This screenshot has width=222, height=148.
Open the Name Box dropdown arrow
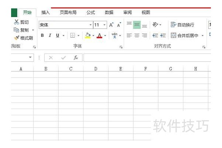(30, 57)
